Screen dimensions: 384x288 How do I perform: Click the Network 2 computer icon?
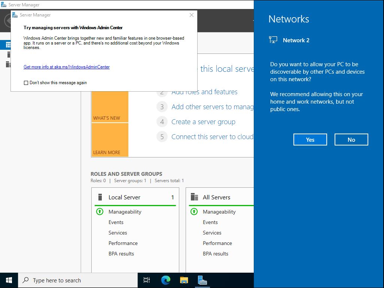(x=273, y=40)
